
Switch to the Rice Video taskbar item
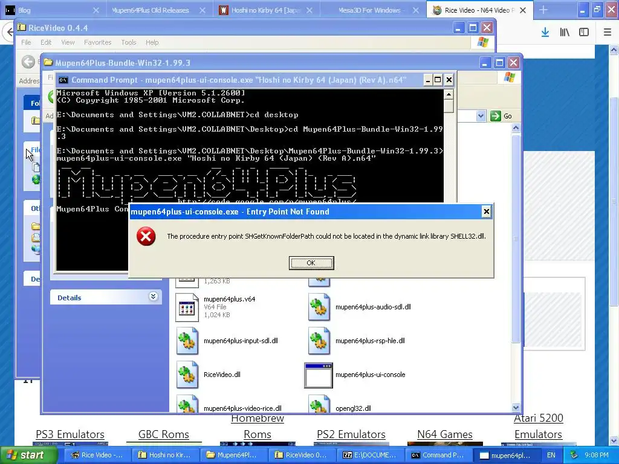[97, 456]
